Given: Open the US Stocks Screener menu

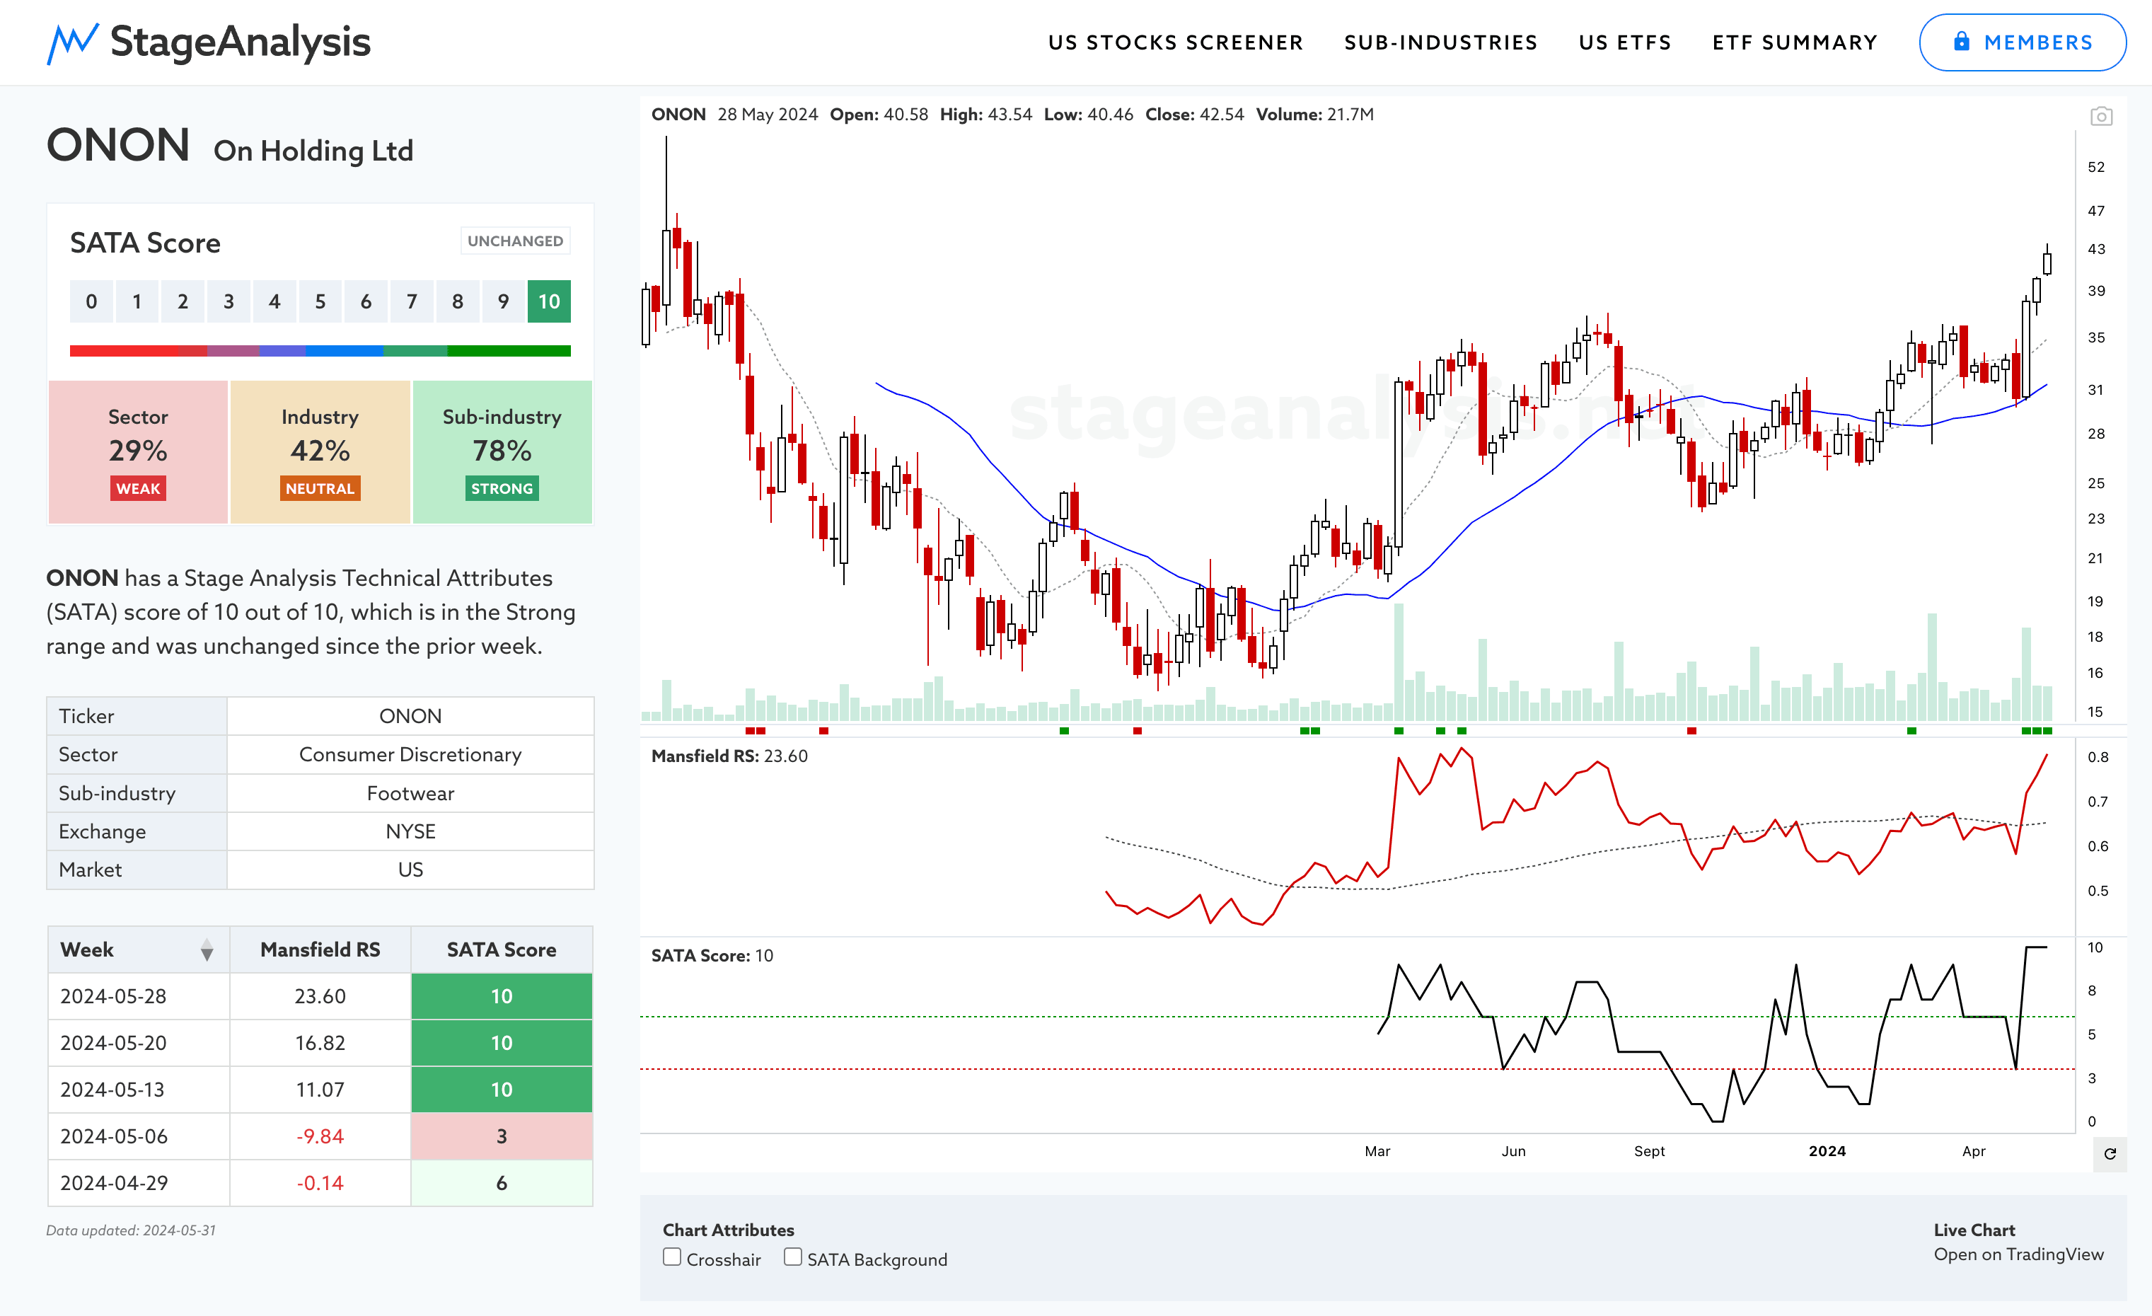Looking at the screenshot, I should 1175,42.
